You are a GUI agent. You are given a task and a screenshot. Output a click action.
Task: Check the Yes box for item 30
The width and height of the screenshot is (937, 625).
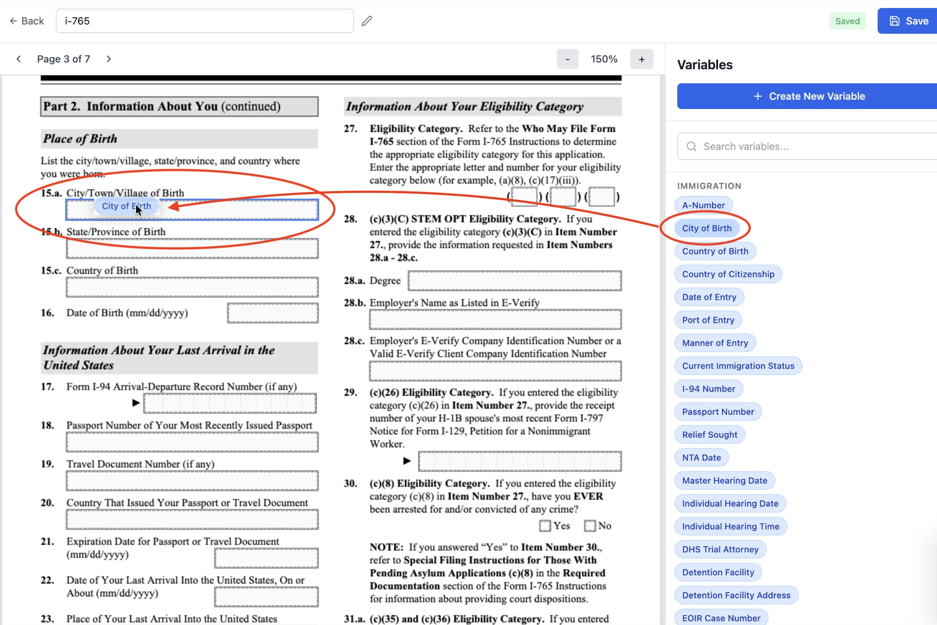point(545,526)
